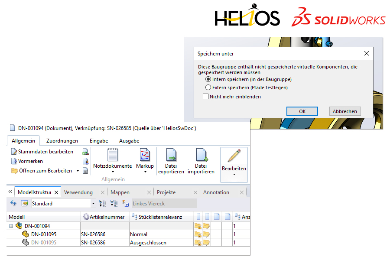Click the Datei importieren button

click(201, 161)
